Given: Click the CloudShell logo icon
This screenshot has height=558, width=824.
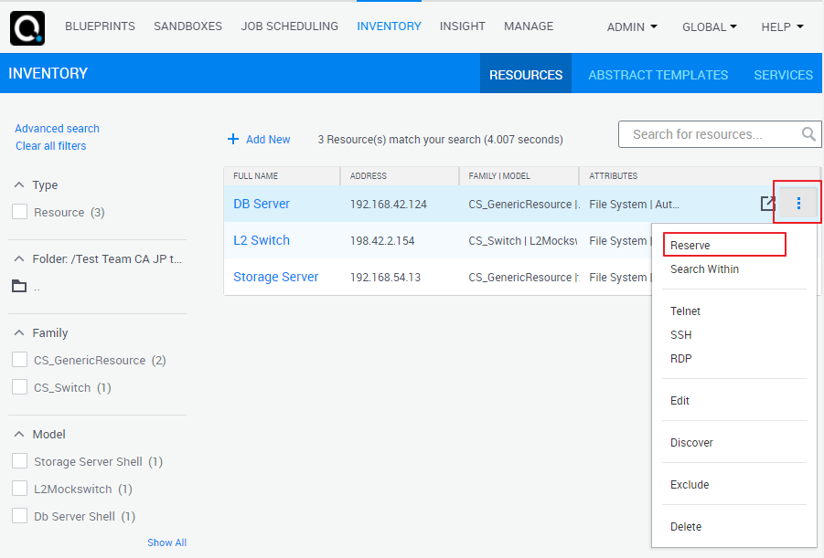Looking at the screenshot, I should pos(27,27).
